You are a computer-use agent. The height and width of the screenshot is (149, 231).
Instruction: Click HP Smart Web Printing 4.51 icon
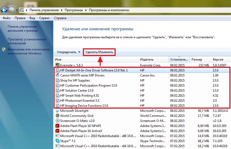(58, 95)
